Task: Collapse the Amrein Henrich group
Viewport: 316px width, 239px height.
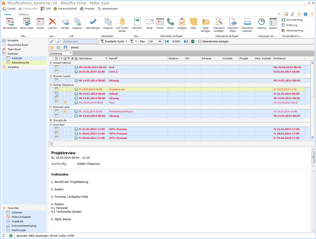Action: pyautogui.click(x=51, y=63)
